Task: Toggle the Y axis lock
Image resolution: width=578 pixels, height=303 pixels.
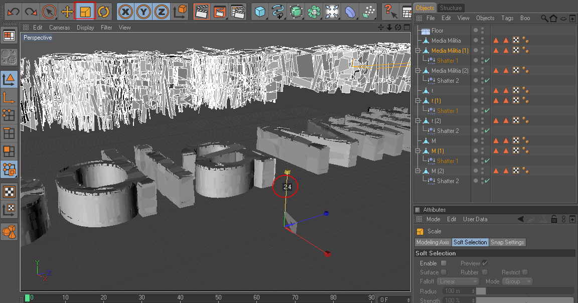Action: (143, 12)
